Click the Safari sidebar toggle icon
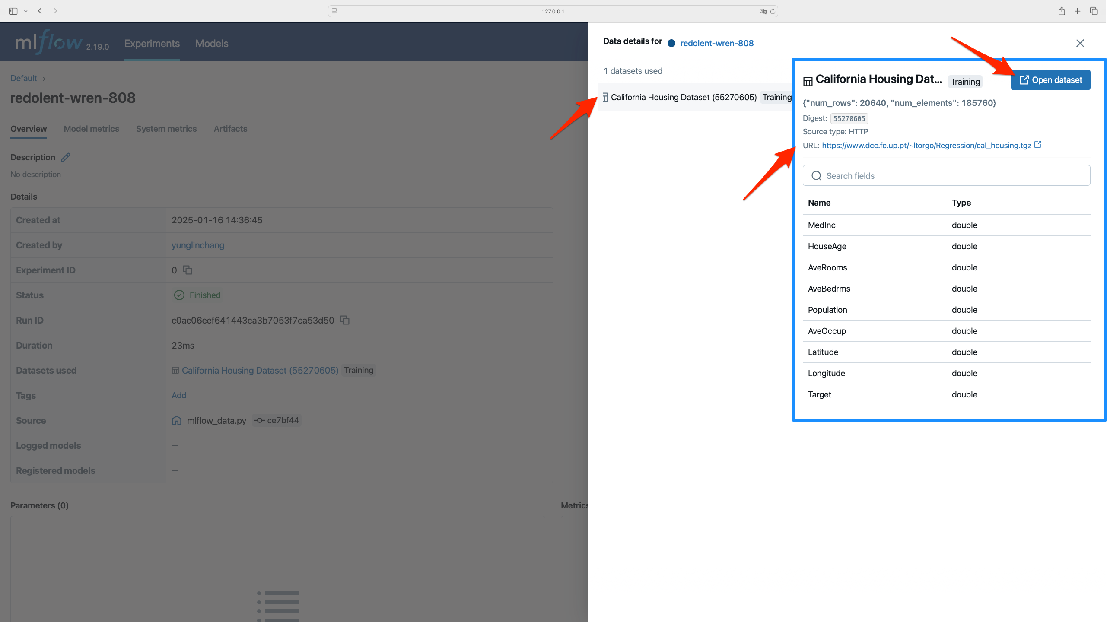Viewport: 1107px width, 622px height. [x=13, y=11]
